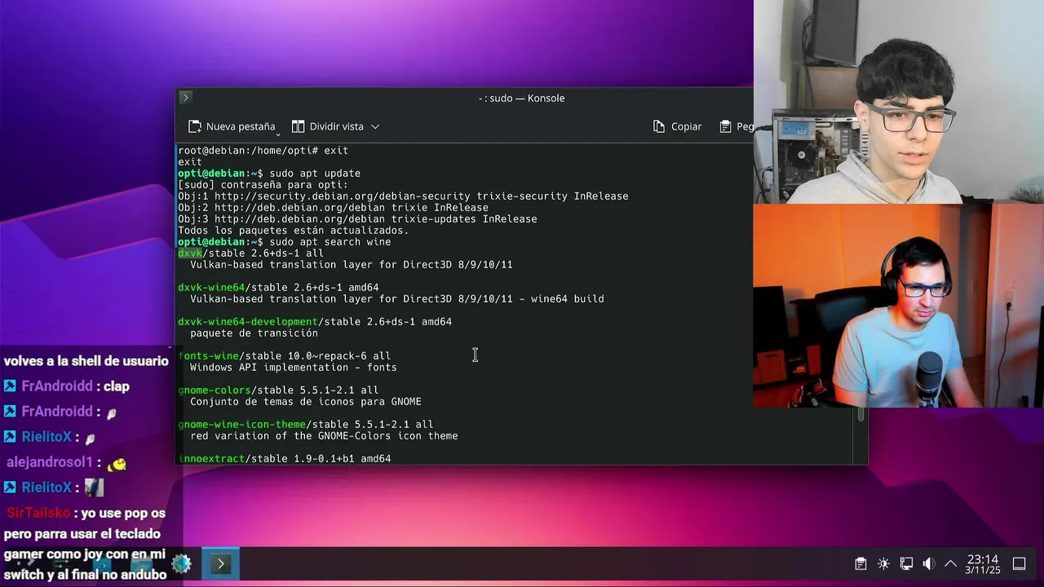Click the Pegar paste icon in Konsole toolbar
Image resolution: width=1044 pixels, height=587 pixels.
coord(725,126)
